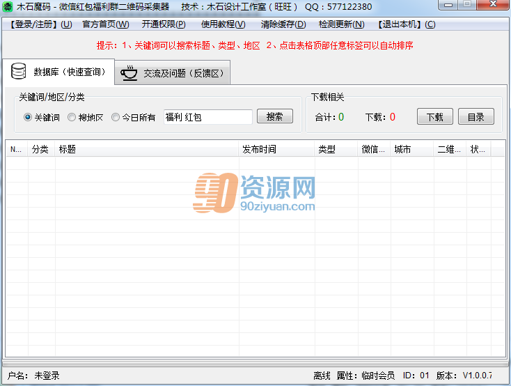The height and width of the screenshot is (386, 511).
Task: Click 【退出本机】 in the menu bar
Action: pos(407,24)
